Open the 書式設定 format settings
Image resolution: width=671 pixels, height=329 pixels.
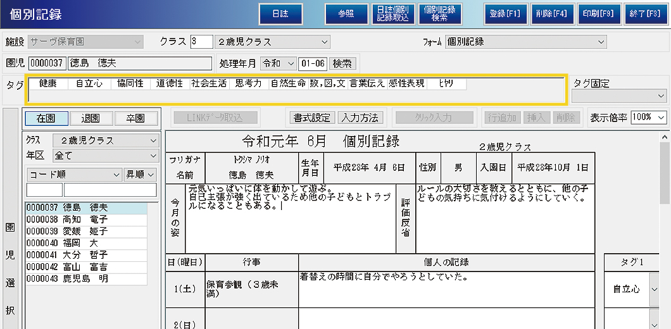click(312, 118)
